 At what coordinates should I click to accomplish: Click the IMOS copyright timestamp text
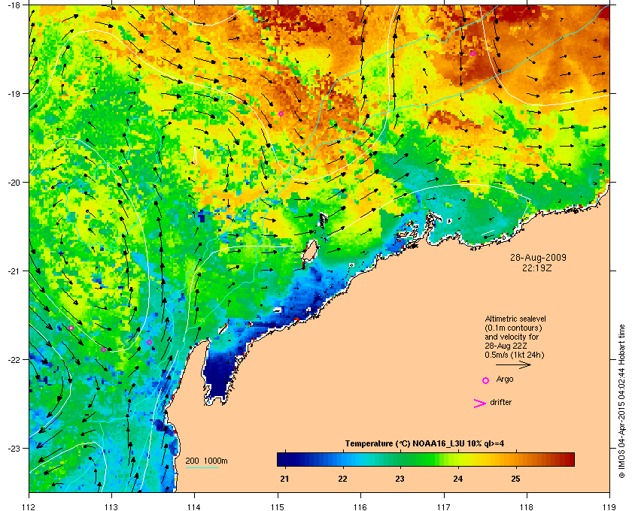click(621, 402)
